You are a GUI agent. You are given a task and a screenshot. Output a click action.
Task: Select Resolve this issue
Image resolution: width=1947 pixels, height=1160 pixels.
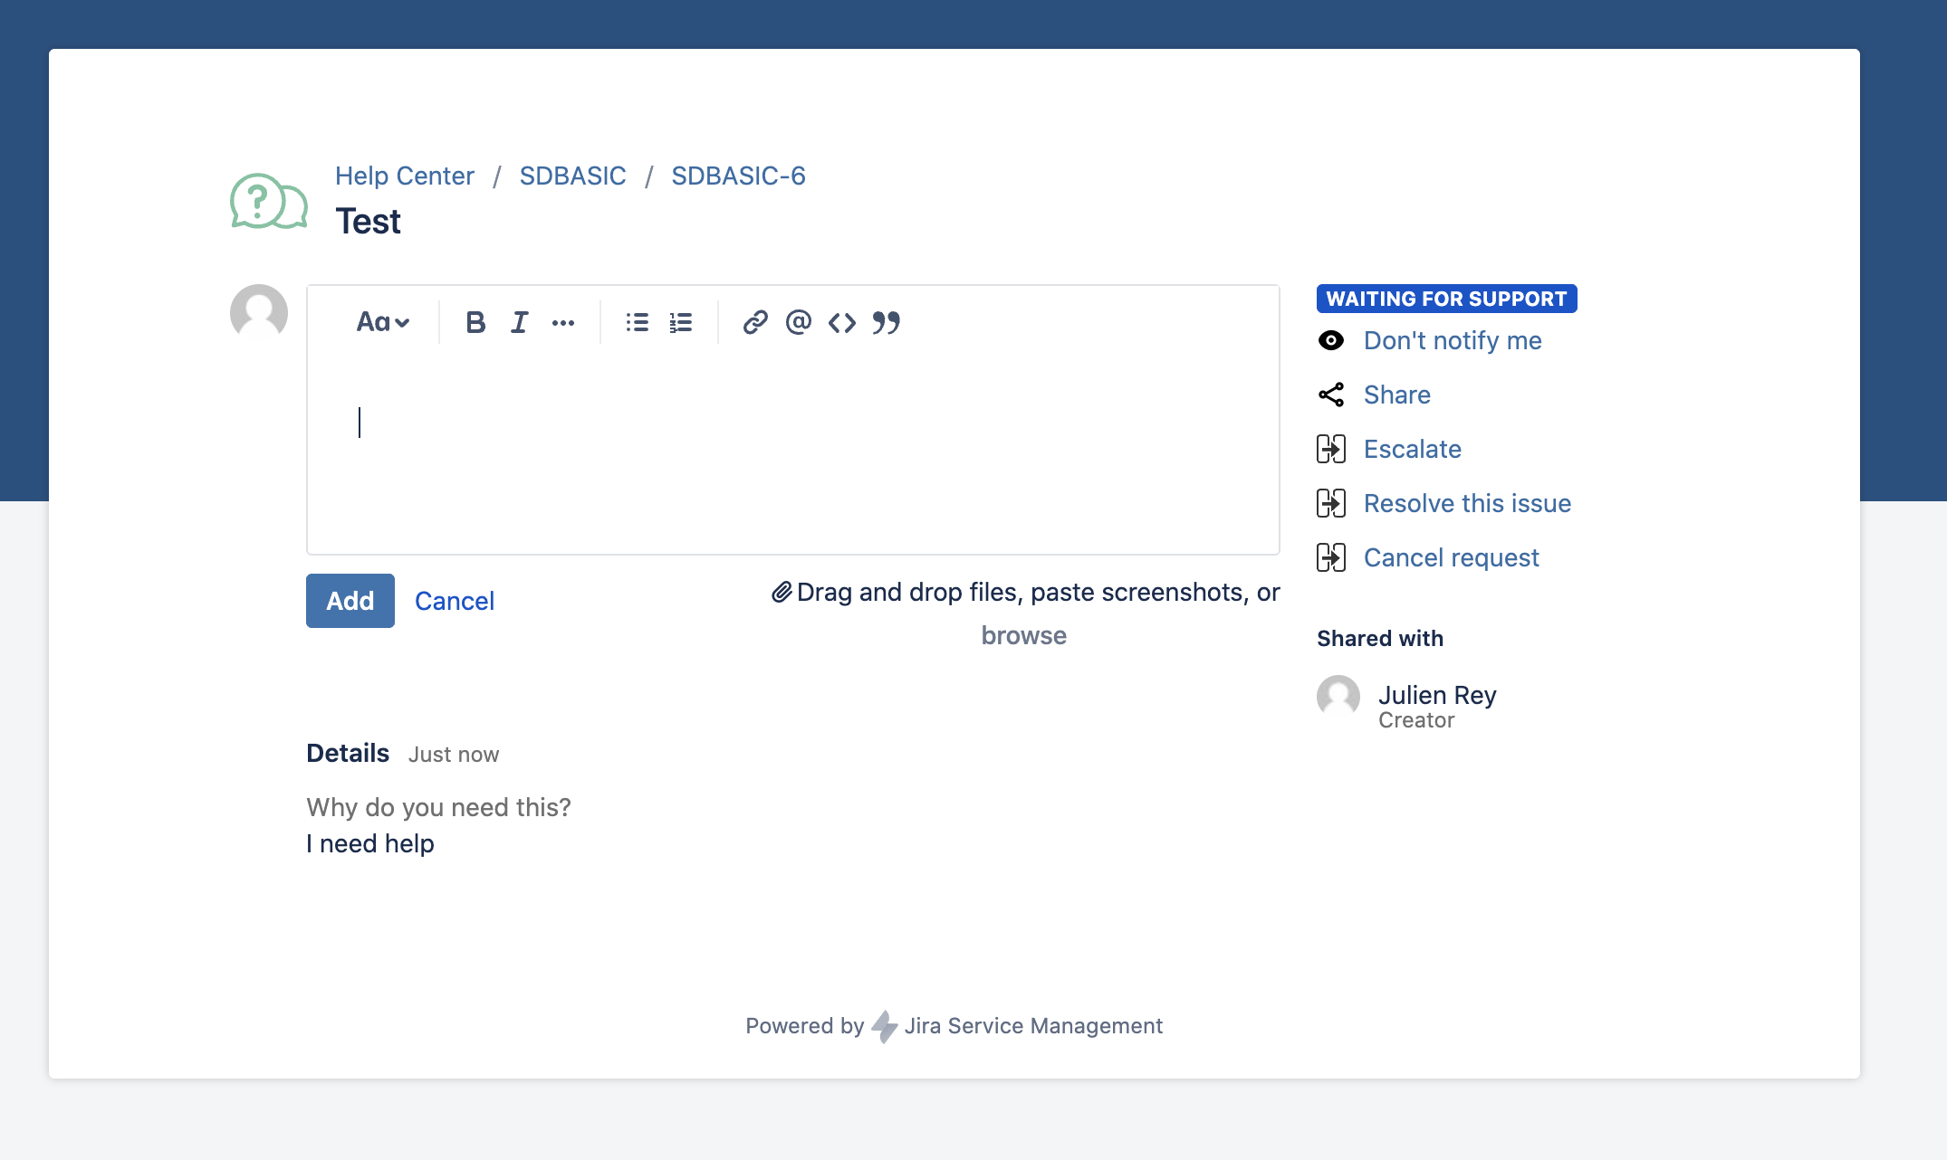1467,503
